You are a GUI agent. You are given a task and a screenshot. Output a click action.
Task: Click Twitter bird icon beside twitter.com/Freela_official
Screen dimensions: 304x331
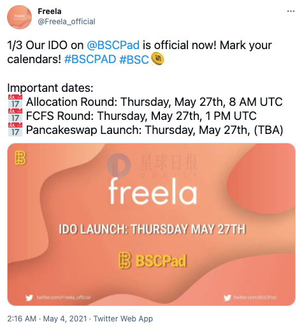point(29,297)
